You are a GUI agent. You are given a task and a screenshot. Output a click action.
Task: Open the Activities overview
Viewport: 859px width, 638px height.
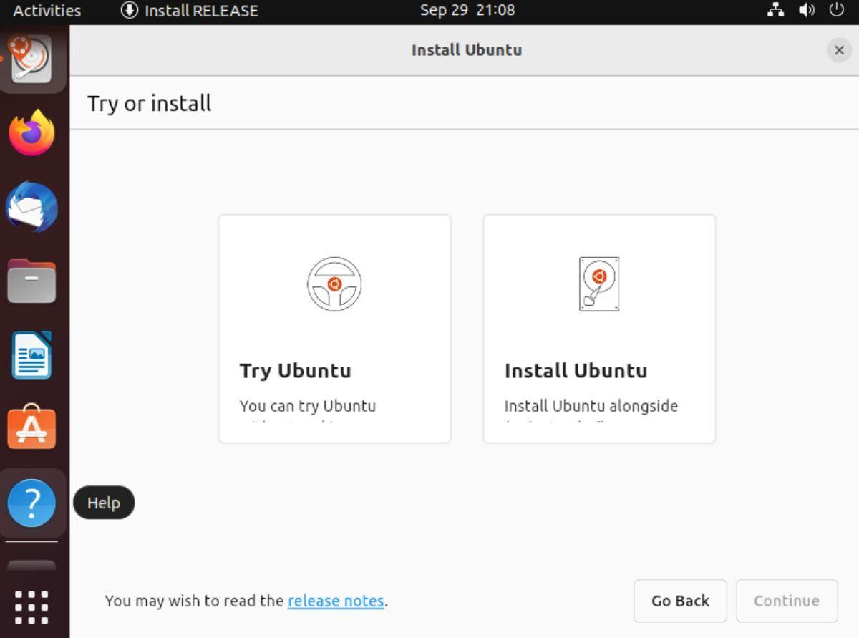coord(47,11)
